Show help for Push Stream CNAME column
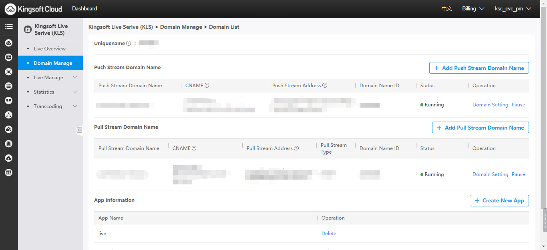 pos(207,85)
